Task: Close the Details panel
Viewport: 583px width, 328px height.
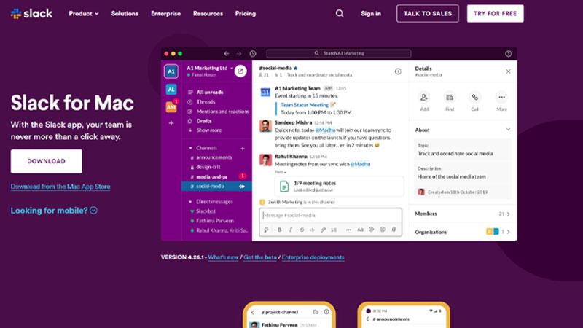Action: click(508, 71)
